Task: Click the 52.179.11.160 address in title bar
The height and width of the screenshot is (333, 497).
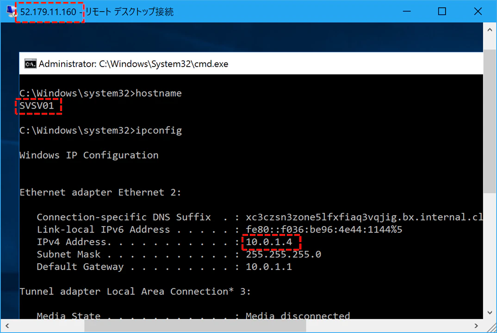Action: coord(48,12)
